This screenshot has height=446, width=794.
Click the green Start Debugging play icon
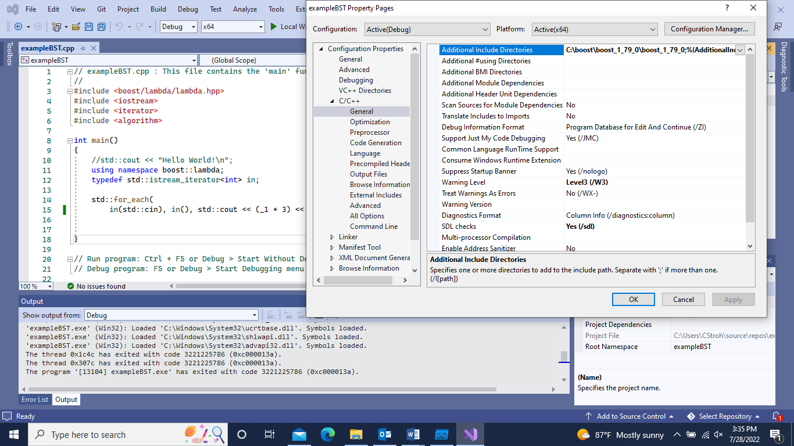point(274,26)
